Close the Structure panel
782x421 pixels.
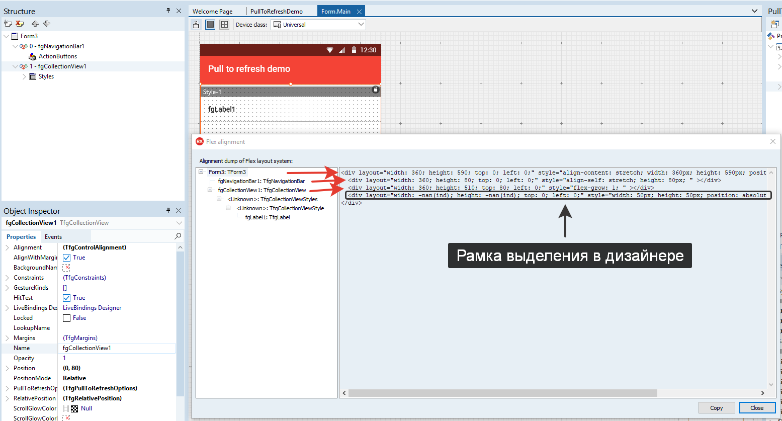[179, 11]
